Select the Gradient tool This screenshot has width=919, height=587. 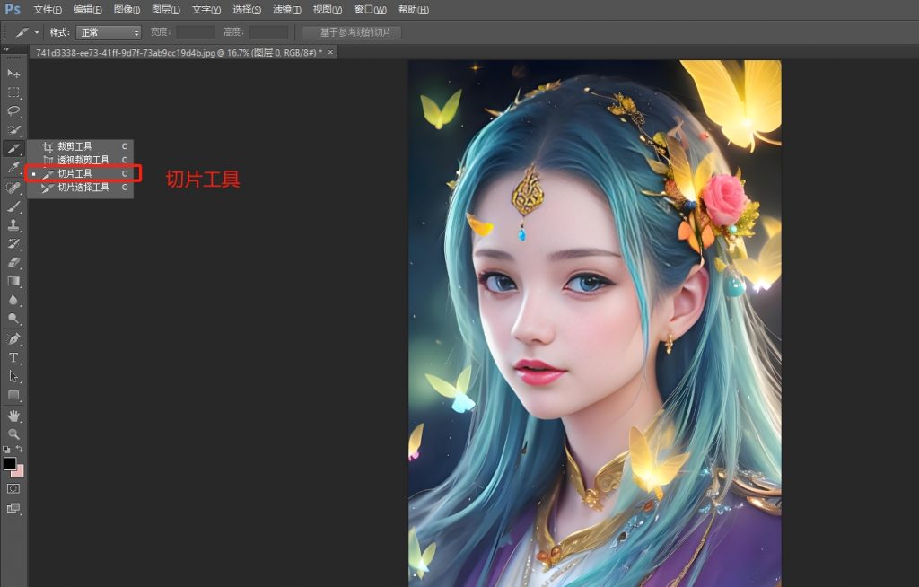coord(13,282)
